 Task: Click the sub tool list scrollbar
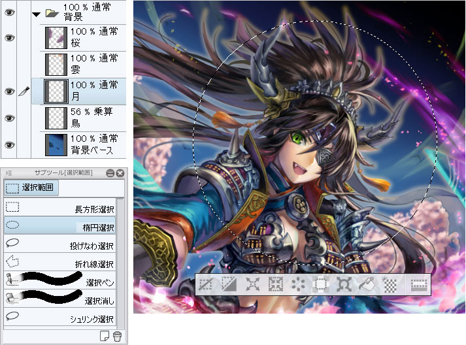click(x=120, y=261)
